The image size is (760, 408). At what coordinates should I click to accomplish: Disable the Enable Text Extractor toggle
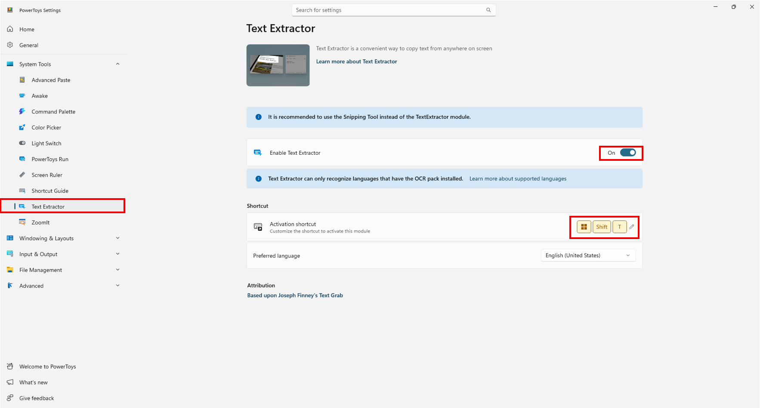click(627, 153)
